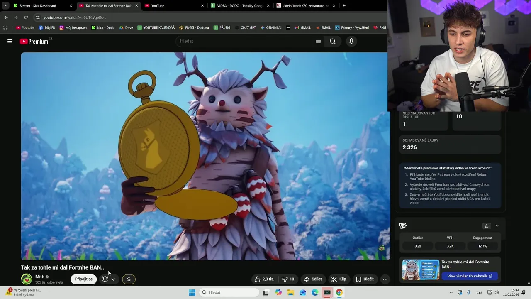The width and height of the screenshot is (531, 299).
Task: Click the Engagement 12.7% value
Action: tap(482, 246)
